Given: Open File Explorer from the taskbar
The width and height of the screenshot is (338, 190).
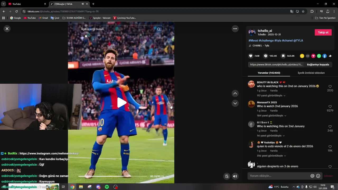Looking at the screenshot, I should coord(81,187).
